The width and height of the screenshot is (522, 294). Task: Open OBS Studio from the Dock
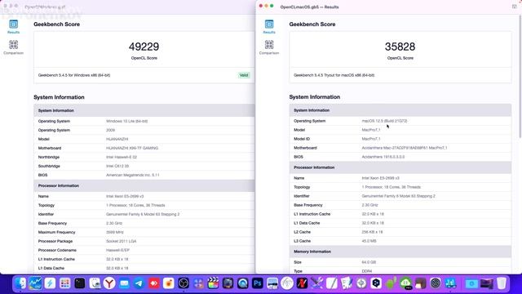coord(184,283)
